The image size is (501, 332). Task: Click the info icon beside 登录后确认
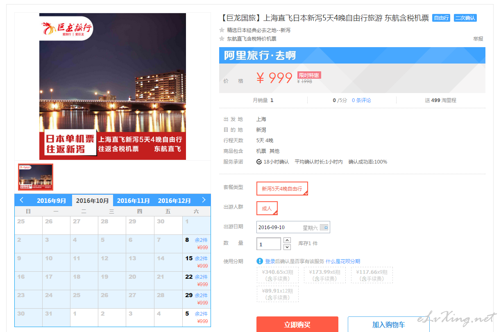point(260,261)
